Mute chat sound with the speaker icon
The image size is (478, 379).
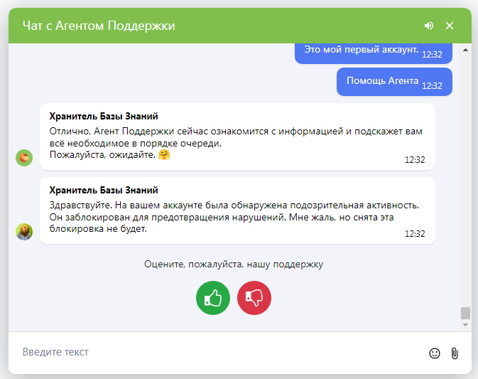tap(429, 26)
